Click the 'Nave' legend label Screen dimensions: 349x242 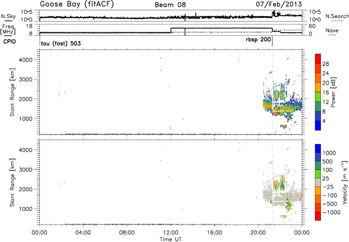coord(332,31)
